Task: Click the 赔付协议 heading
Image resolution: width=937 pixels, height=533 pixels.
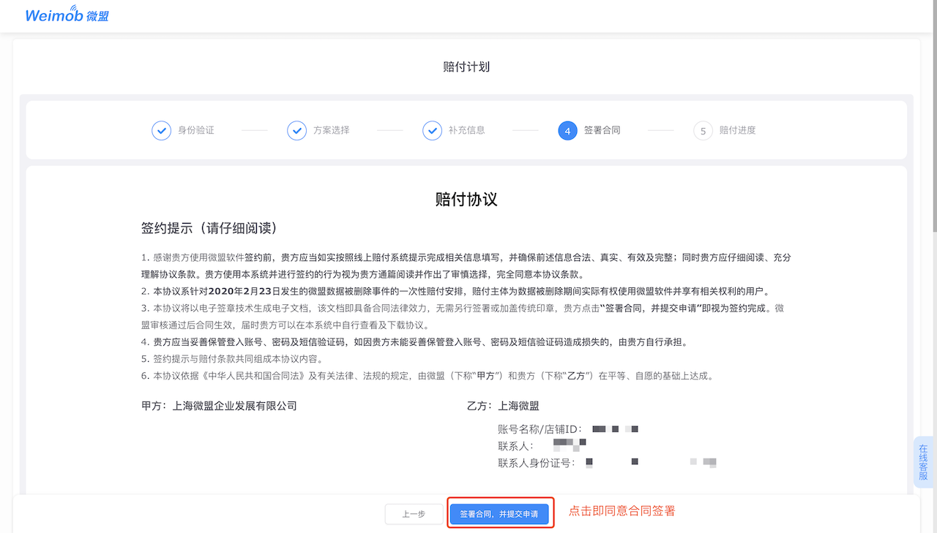Action: tap(466, 199)
